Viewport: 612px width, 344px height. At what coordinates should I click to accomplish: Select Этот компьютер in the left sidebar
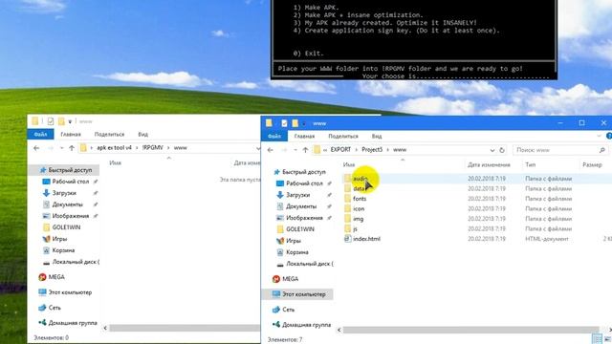coord(65,292)
